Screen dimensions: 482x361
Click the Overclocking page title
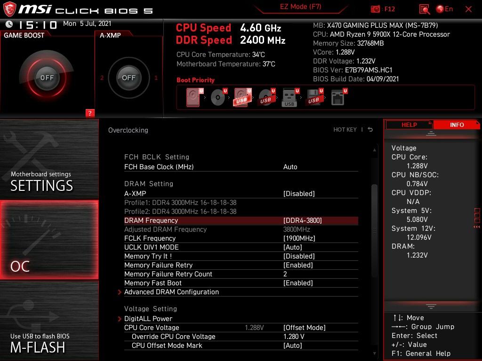(x=128, y=130)
